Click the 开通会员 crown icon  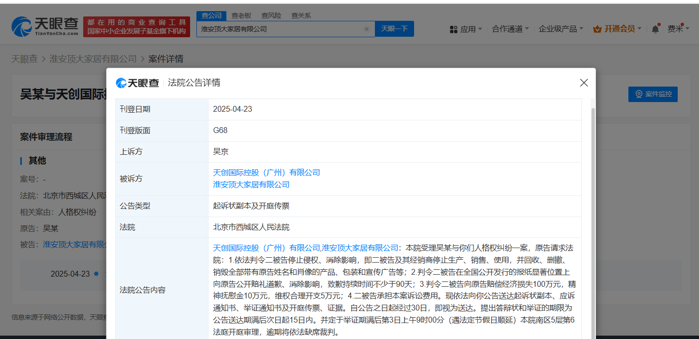click(x=597, y=29)
